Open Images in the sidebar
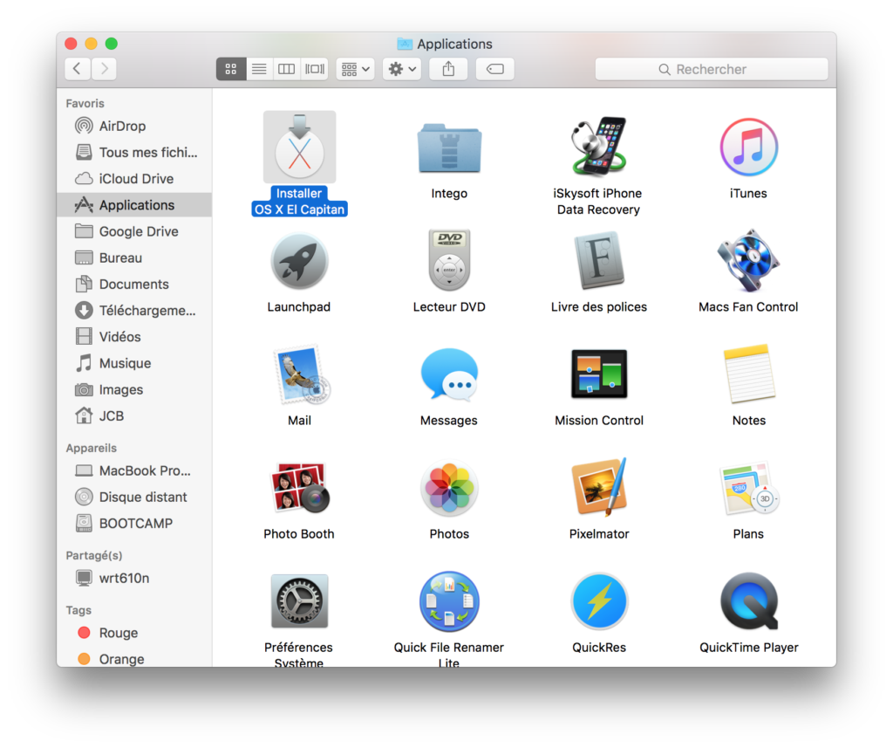Image resolution: width=893 pixels, height=748 pixels. tap(134, 389)
